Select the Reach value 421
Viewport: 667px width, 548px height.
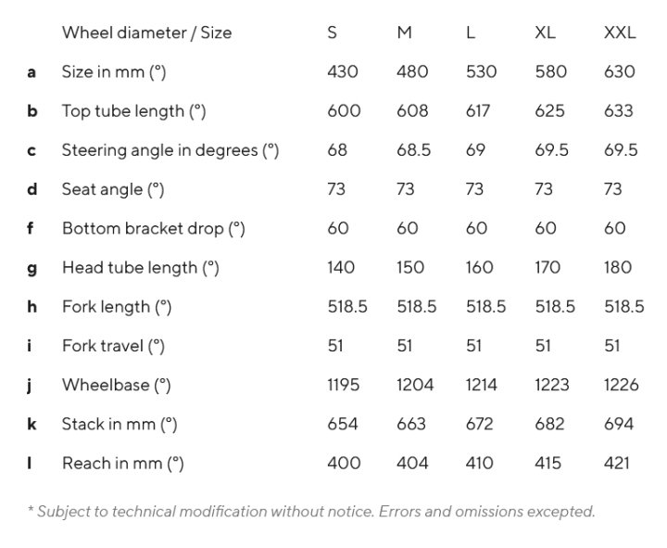[616, 464]
